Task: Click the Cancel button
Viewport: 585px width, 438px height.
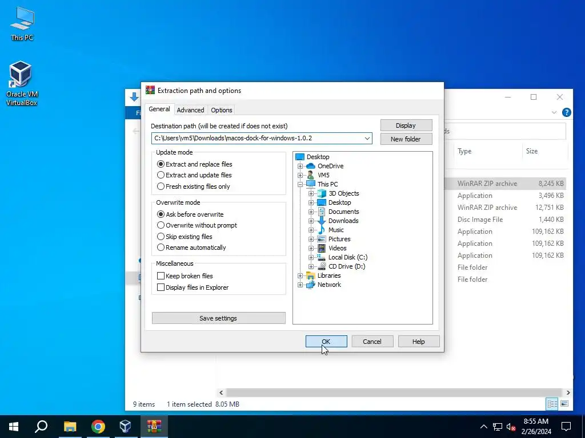Action: point(372,342)
